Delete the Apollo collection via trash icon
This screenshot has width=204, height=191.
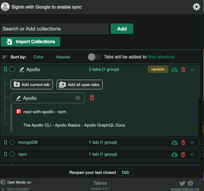(x=183, y=70)
